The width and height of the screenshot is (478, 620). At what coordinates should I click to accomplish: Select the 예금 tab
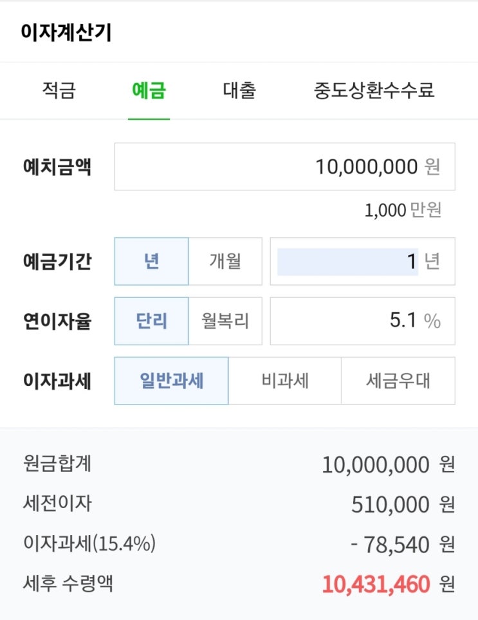tap(149, 91)
